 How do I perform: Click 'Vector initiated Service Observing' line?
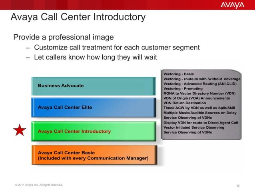tap(194, 127)
